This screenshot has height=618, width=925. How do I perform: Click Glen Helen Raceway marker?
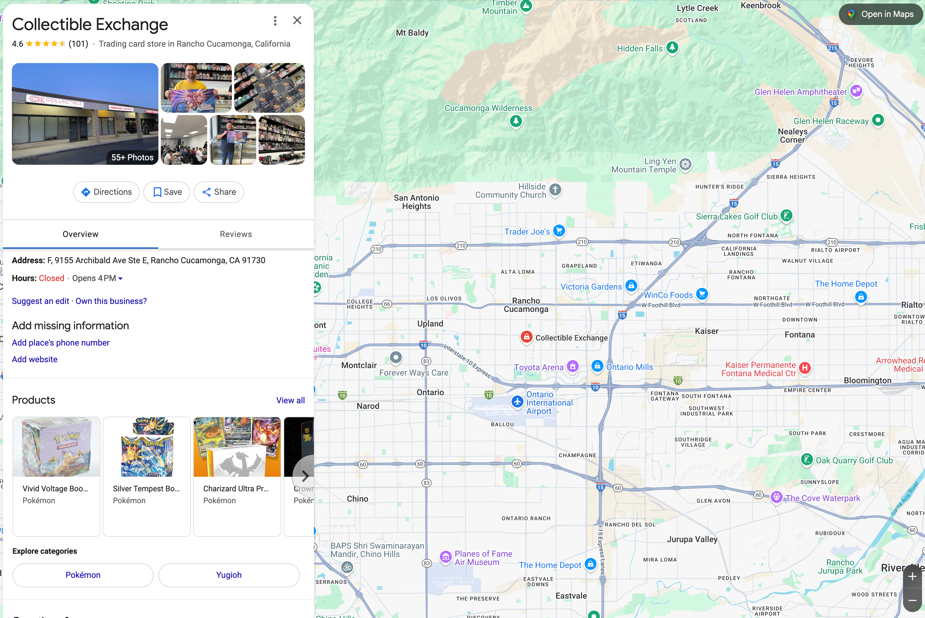tap(878, 120)
